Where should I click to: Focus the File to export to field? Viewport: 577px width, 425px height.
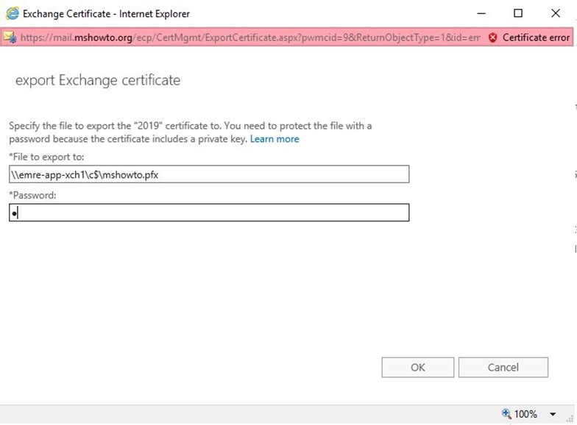click(209, 174)
